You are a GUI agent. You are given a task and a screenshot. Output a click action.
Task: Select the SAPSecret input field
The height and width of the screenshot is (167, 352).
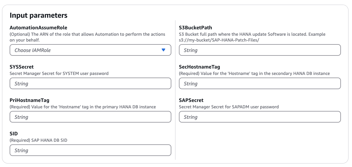pyautogui.click(x=260, y=117)
